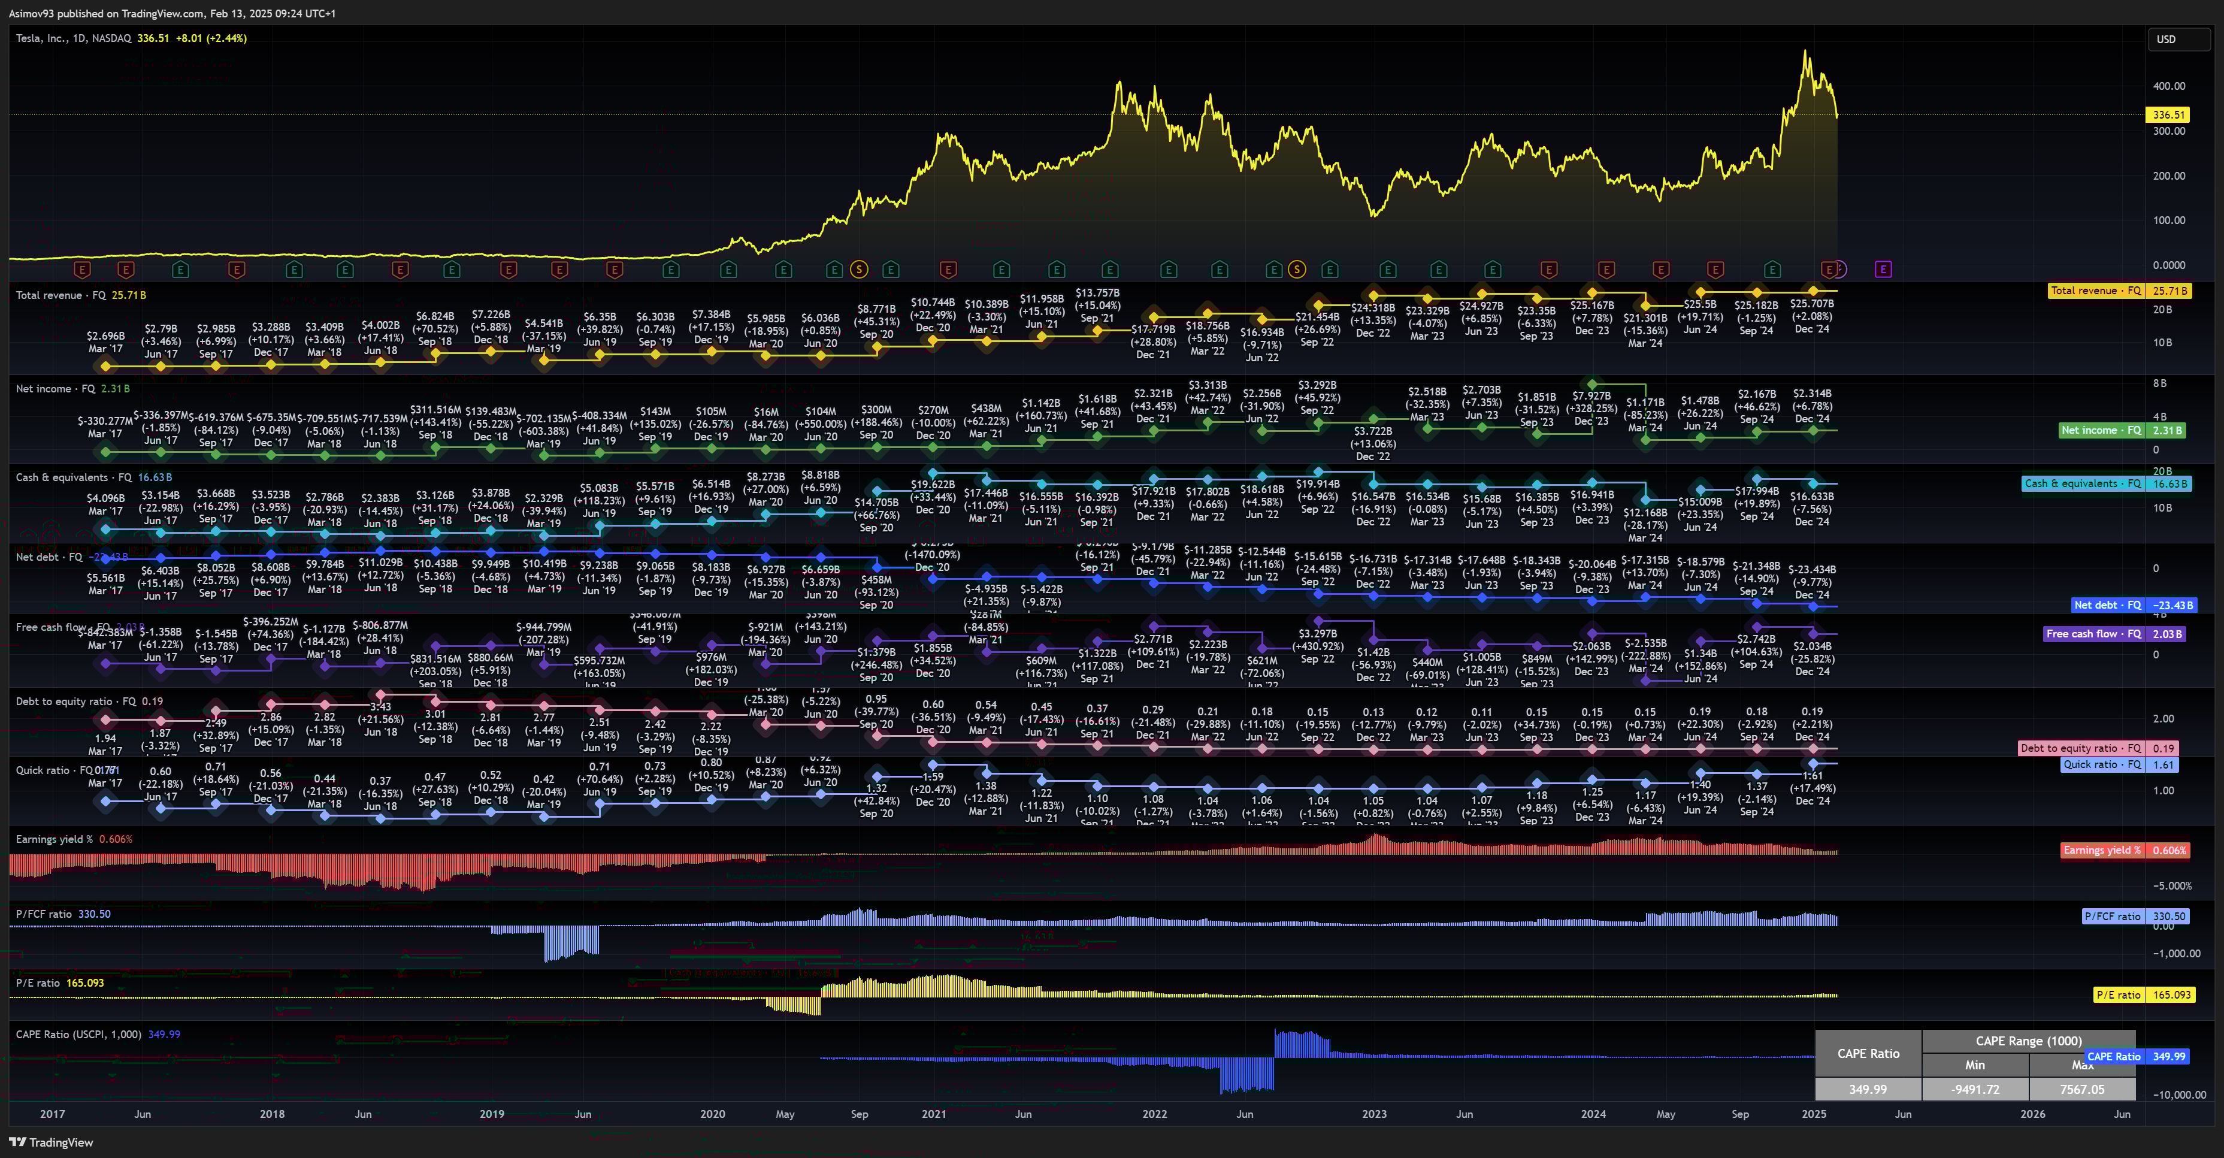Click the $19.622B Dec '20 cash label
Viewport: 2224px width, 1158px height.
pyautogui.click(x=933, y=497)
